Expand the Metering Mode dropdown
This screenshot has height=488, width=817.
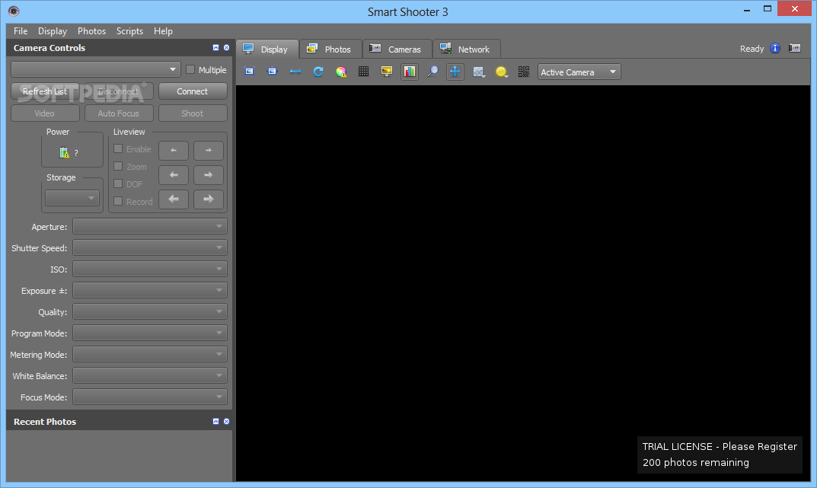pyautogui.click(x=150, y=354)
